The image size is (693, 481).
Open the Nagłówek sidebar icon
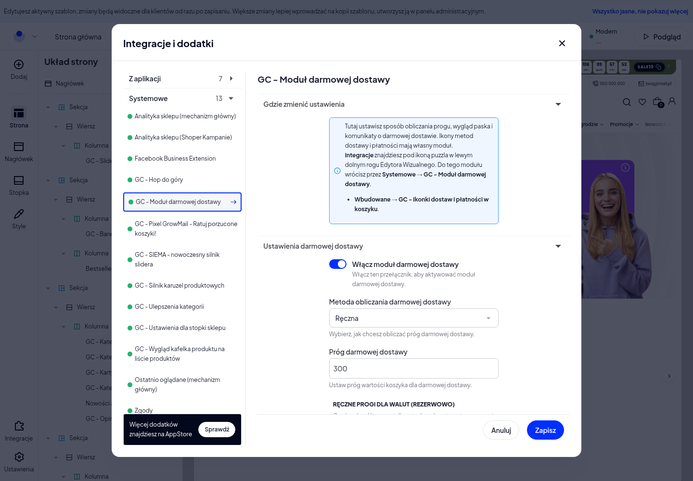pyautogui.click(x=19, y=147)
